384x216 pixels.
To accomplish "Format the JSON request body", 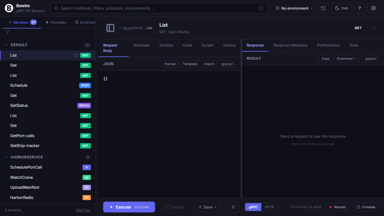I will click(x=170, y=64).
